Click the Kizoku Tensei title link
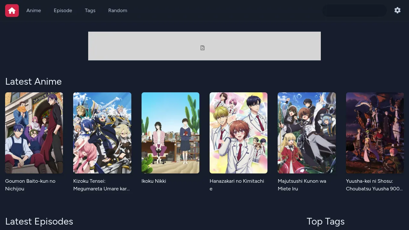The image size is (409, 230). (101, 185)
